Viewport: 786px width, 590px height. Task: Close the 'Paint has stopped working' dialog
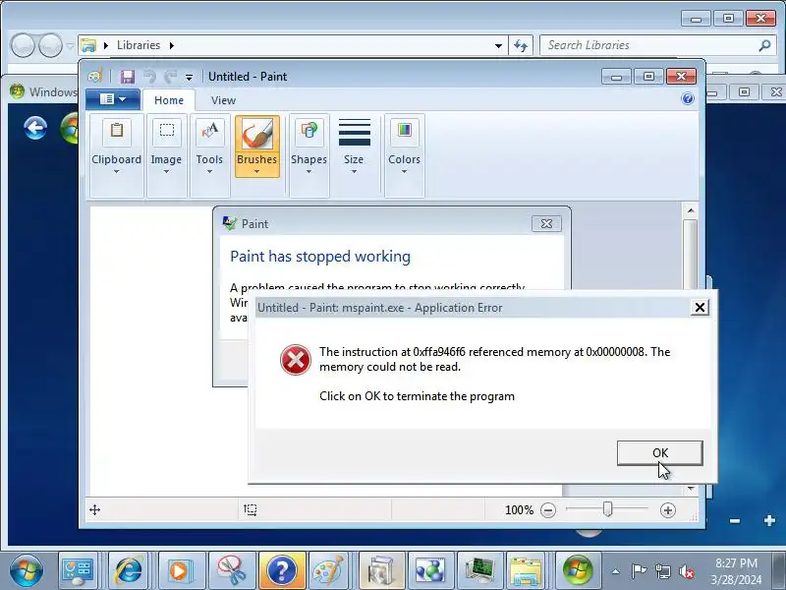(546, 224)
